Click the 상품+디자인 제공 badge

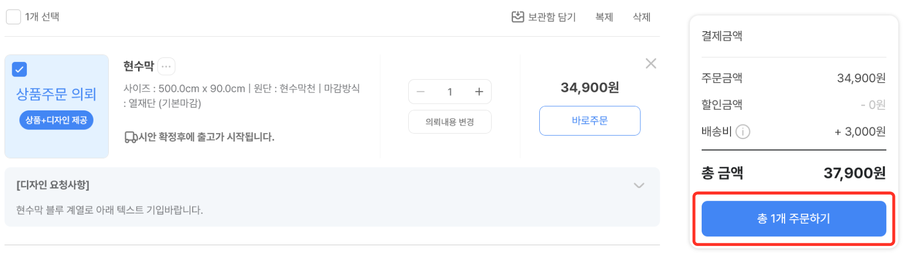tap(56, 120)
